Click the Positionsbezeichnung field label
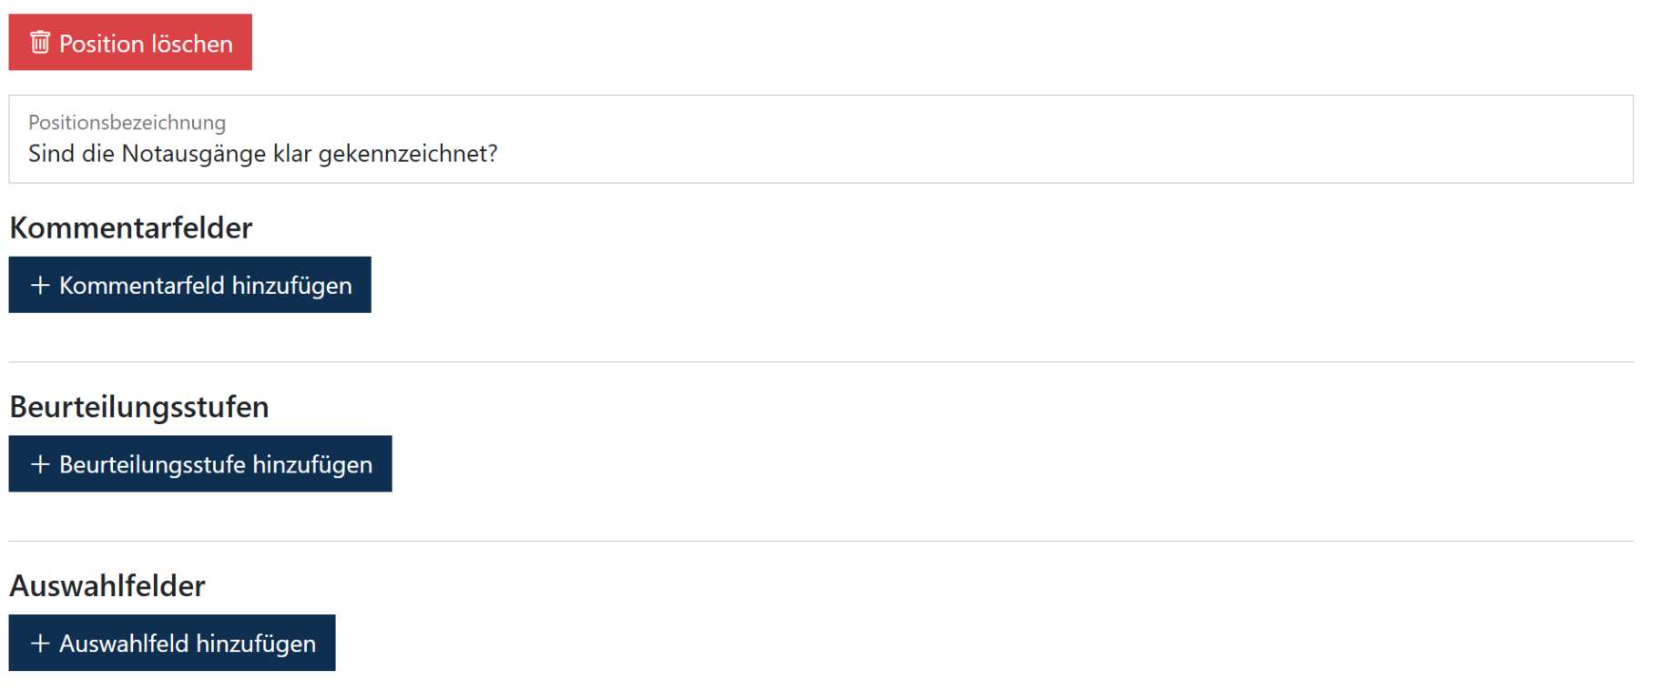The height and width of the screenshot is (690, 1661). (x=127, y=123)
